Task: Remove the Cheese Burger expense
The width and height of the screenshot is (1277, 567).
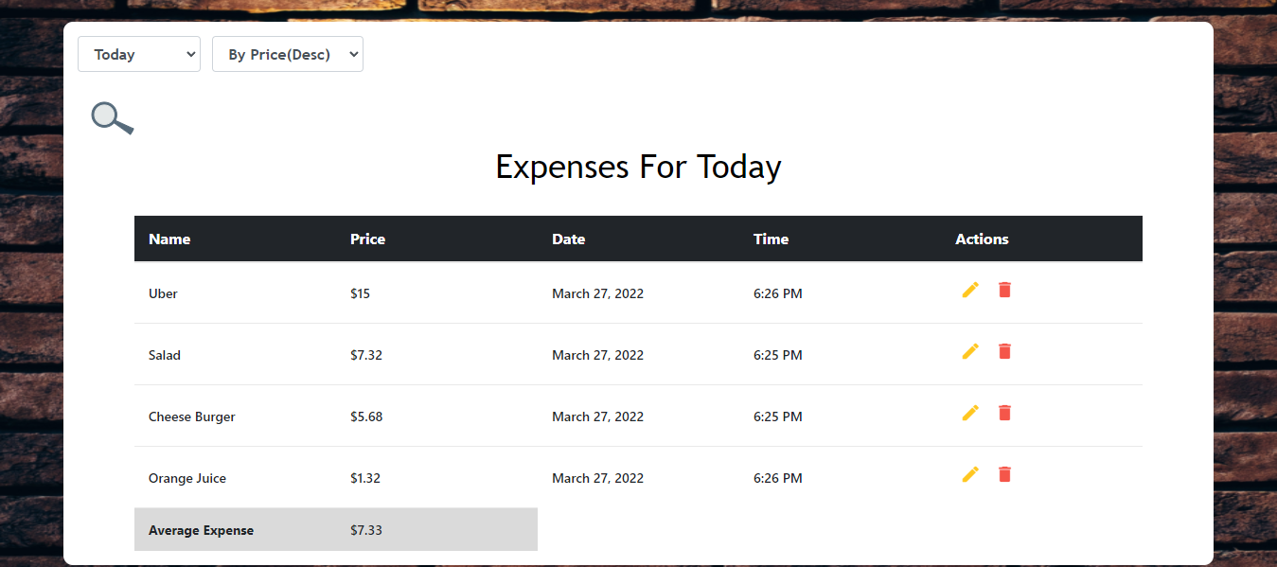Action: coord(1004,413)
